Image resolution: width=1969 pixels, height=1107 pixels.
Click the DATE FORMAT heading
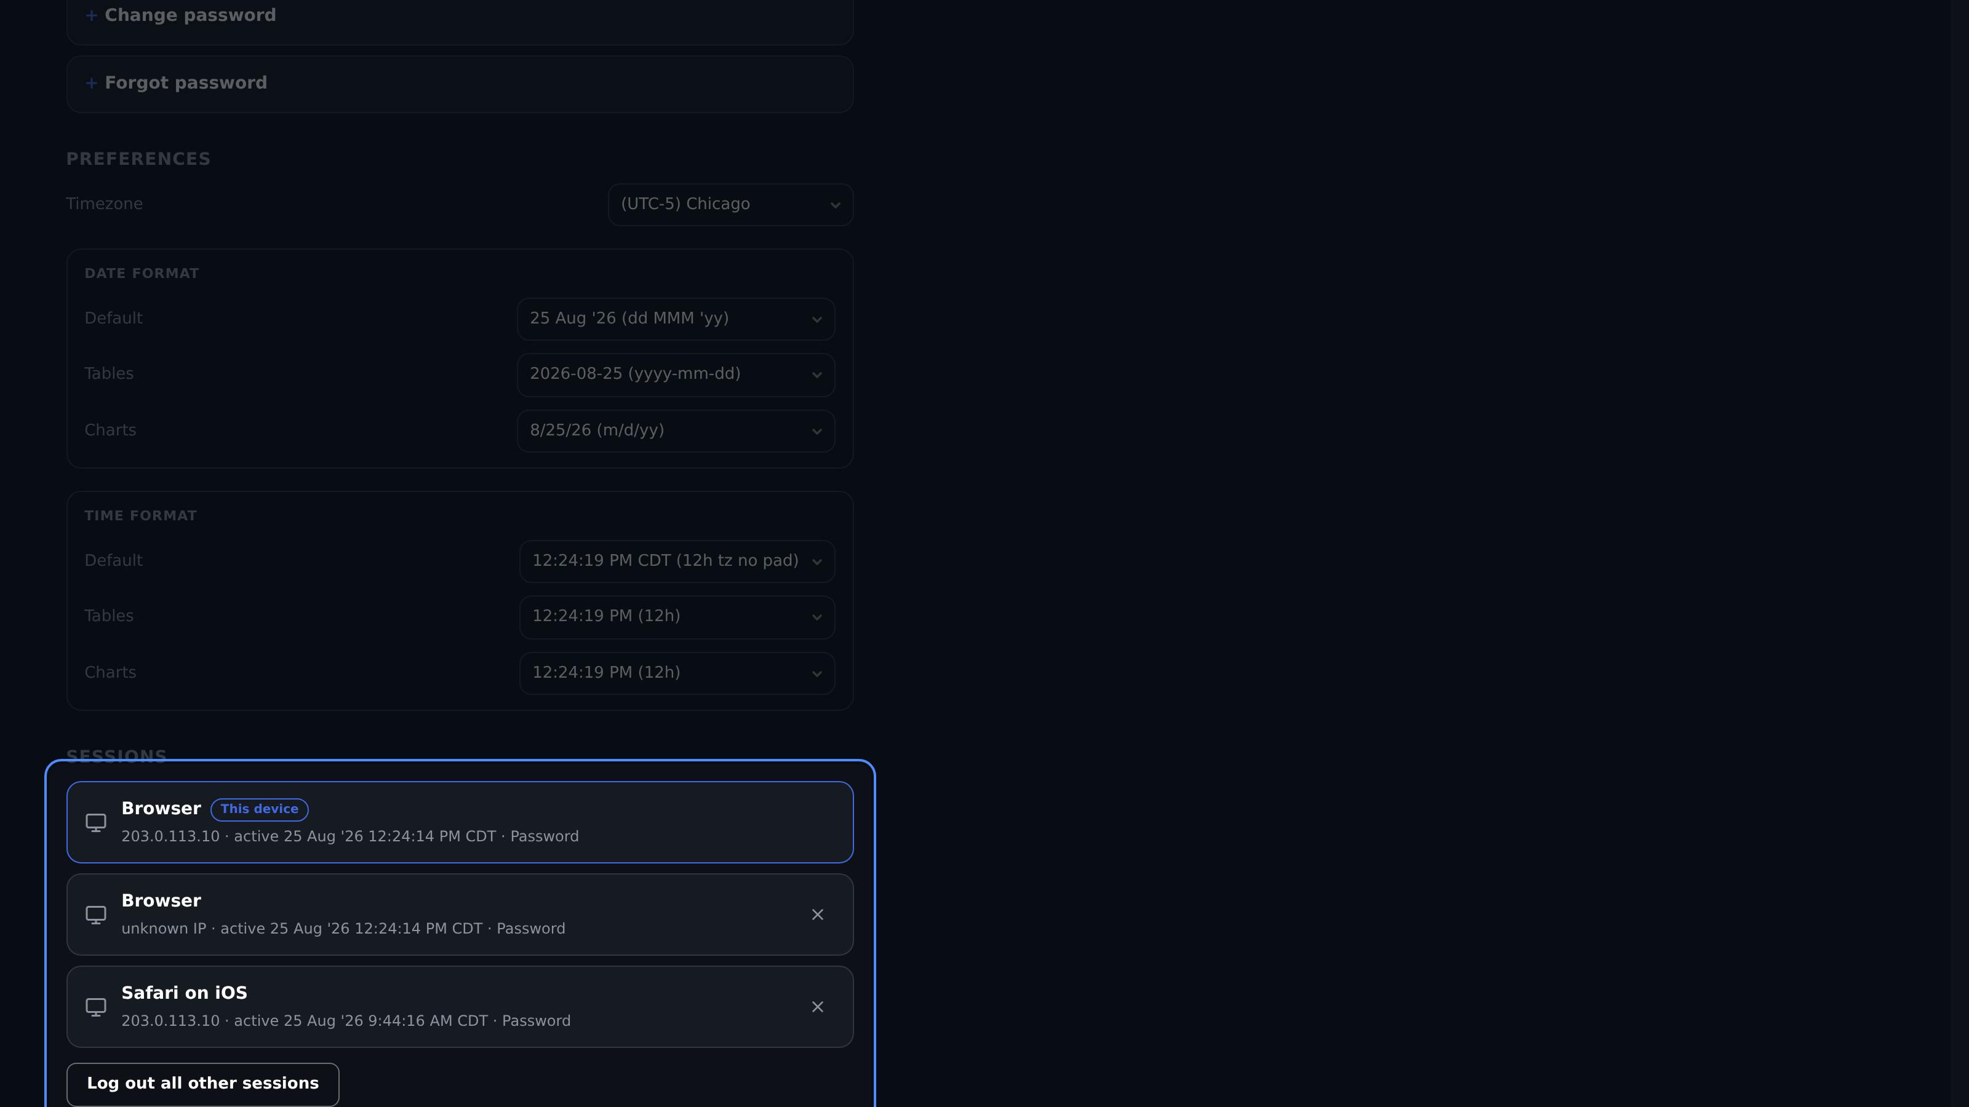coord(142,274)
